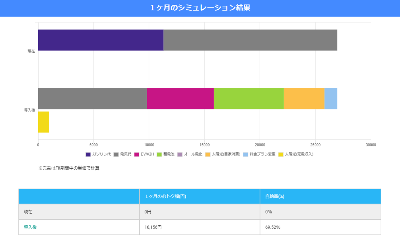The width and height of the screenshot is (400, 240).
Task: Click the gray segment of the 導入後 bar
Action: (x=93, y=98)
